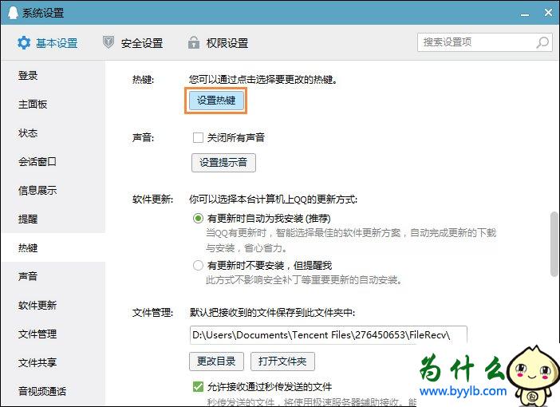Select the 热键 sidebar item
Screen dimensions: 560x407
pos(53,247)
